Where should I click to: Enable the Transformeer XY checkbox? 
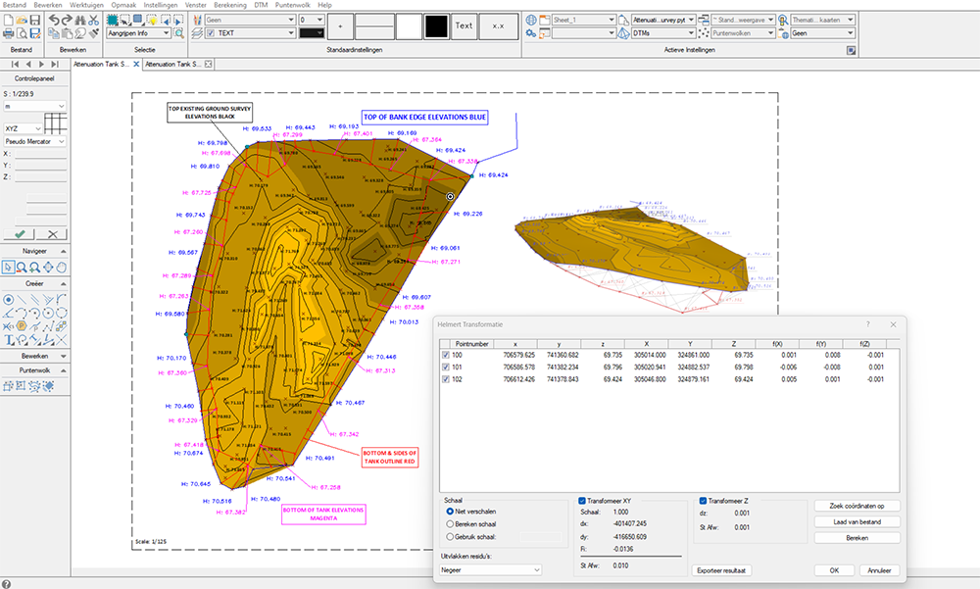click(582, 500)
